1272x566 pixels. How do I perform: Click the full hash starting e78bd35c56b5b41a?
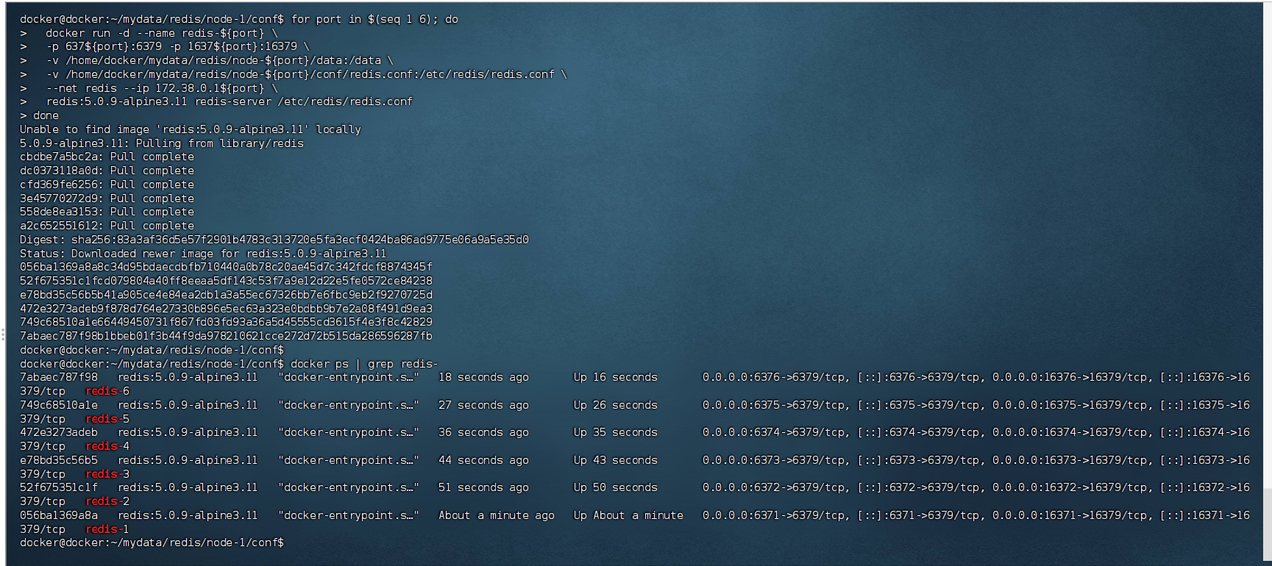[227, 295]
